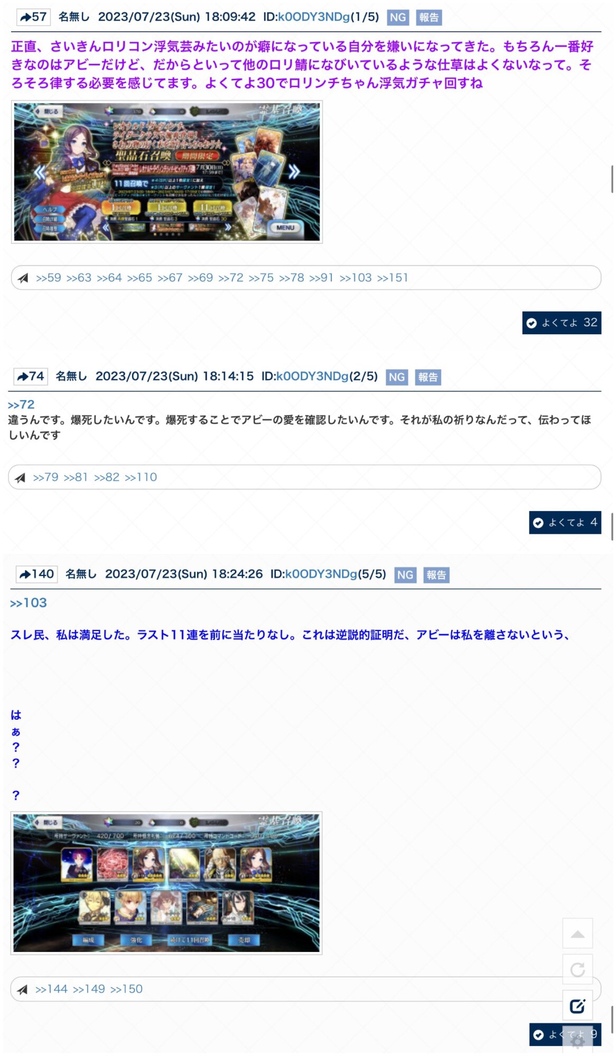Jump to the >>103 quote in post 140

click(x=29, y=603)
